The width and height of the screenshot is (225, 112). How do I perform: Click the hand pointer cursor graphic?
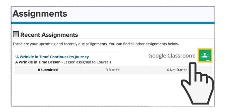(197, 83)
